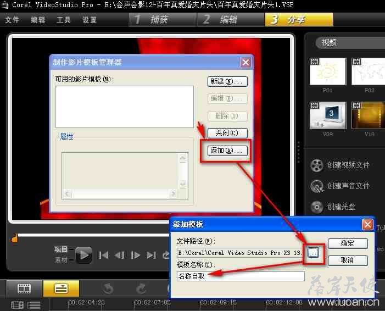Click 添加(A) in template manager
385x311 pixels.
227,151
